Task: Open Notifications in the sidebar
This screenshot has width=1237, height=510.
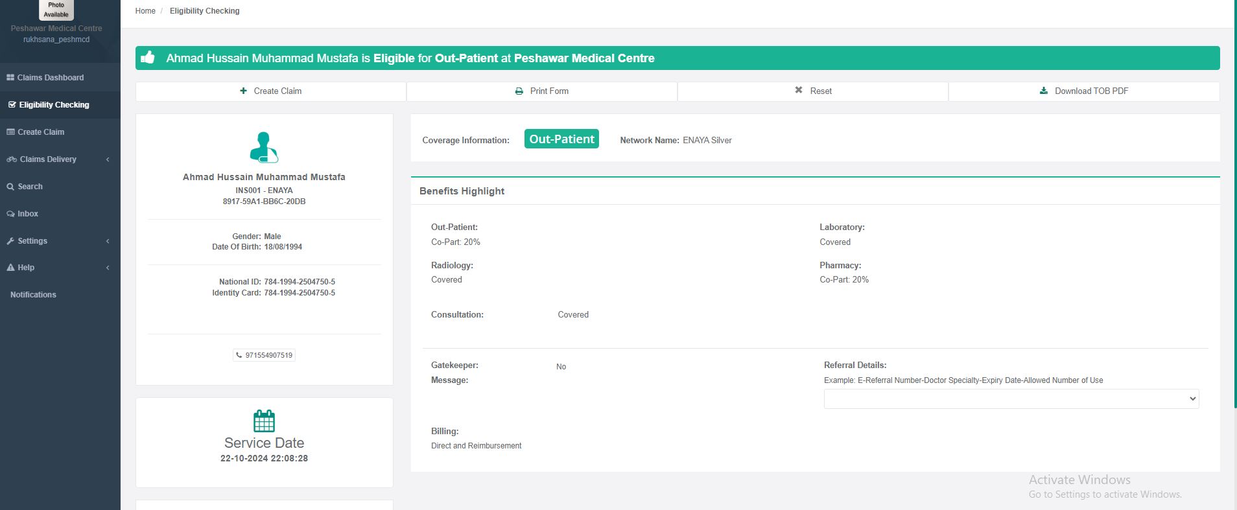Action: coord(33,295)
